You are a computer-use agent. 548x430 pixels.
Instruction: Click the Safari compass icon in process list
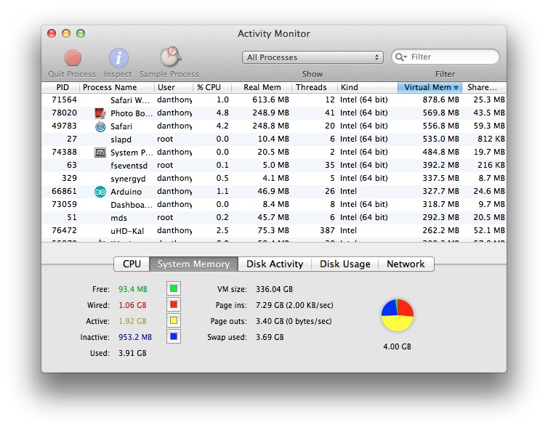point(100,126)
